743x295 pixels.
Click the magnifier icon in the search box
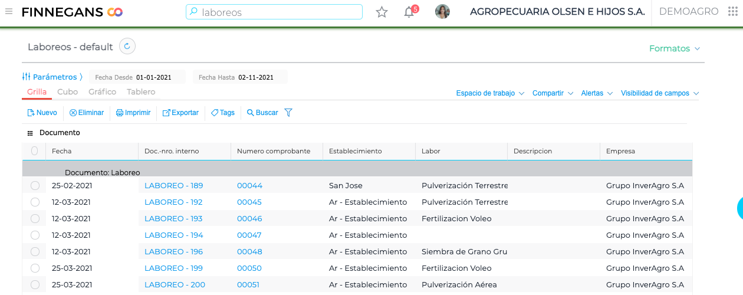coord(193,12)
